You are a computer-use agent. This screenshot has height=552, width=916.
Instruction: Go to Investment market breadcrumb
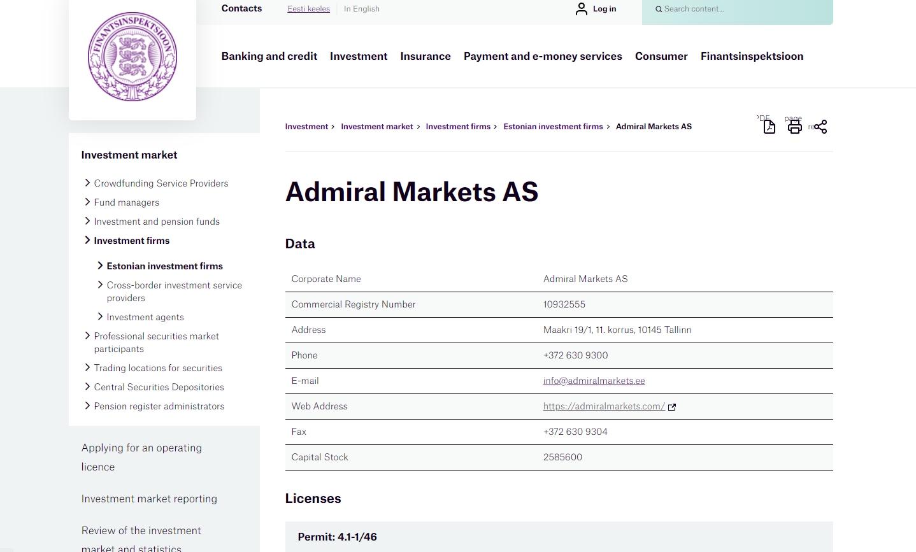coord(376,127)
